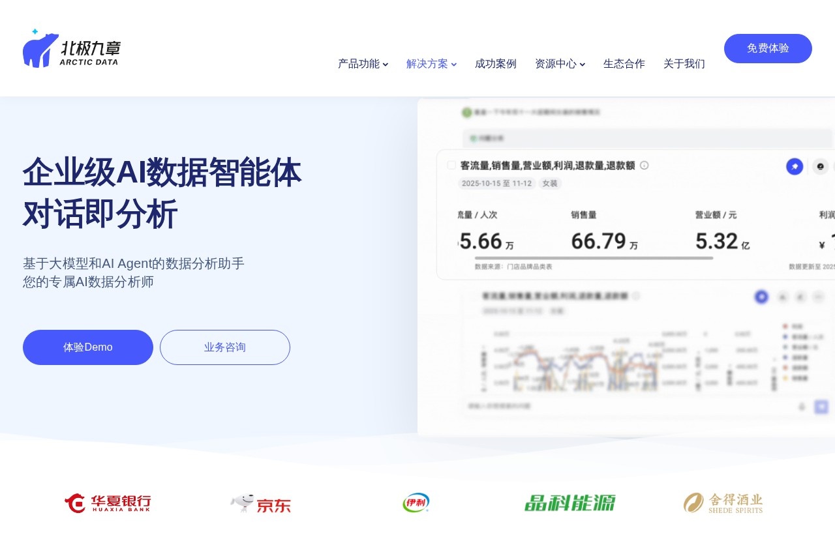Viewport: 835px width, 556px height.
Task: Open the info tooltip icon beside the metrics title
Action: [644, 166]
